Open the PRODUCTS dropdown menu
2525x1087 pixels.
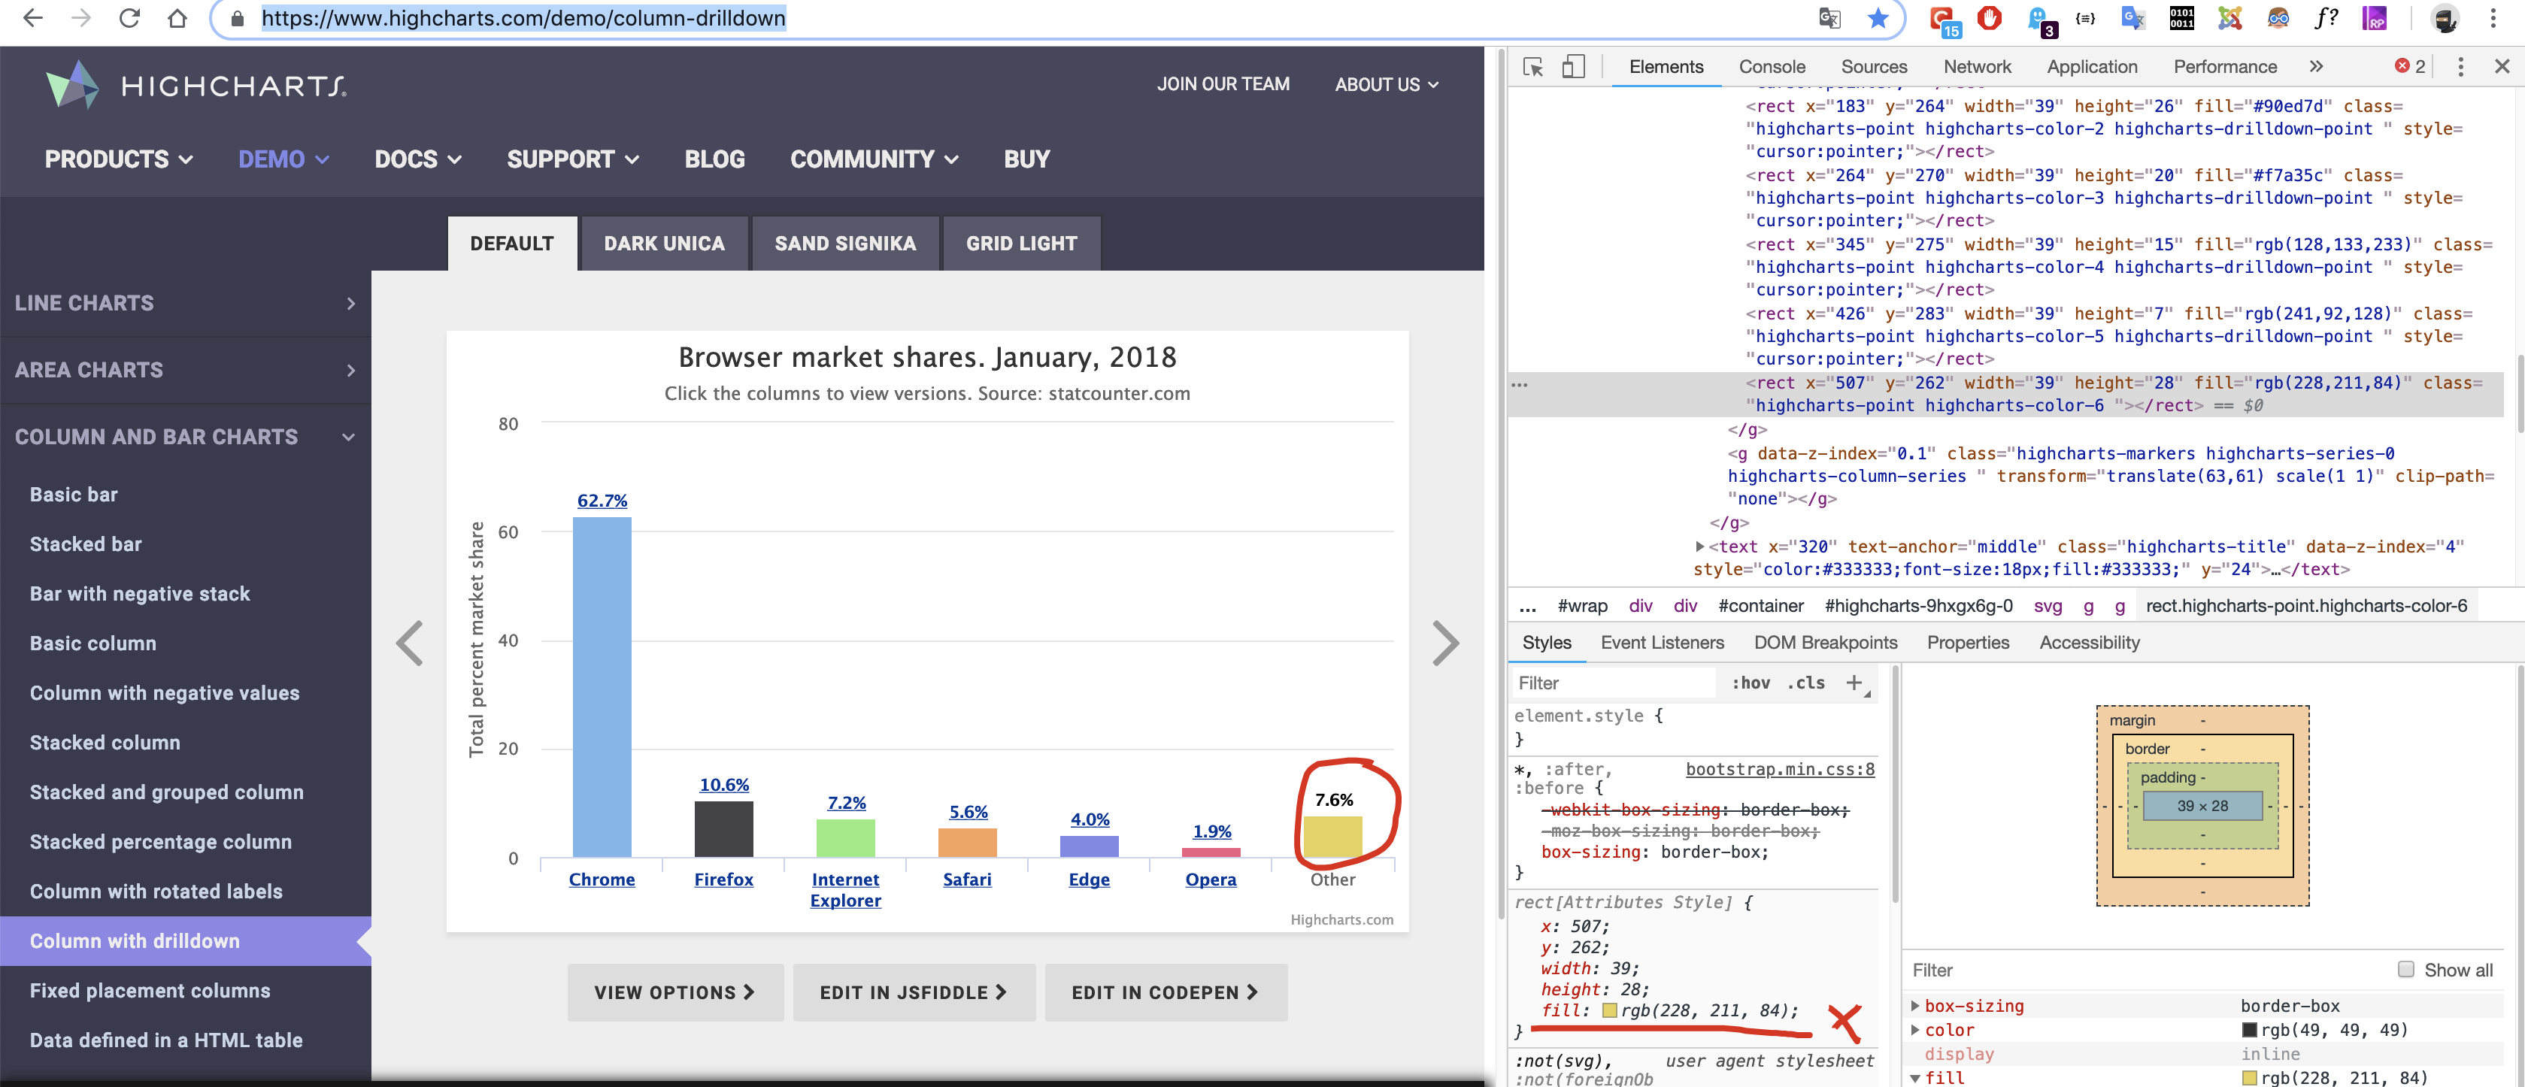(x=117, y=159)
